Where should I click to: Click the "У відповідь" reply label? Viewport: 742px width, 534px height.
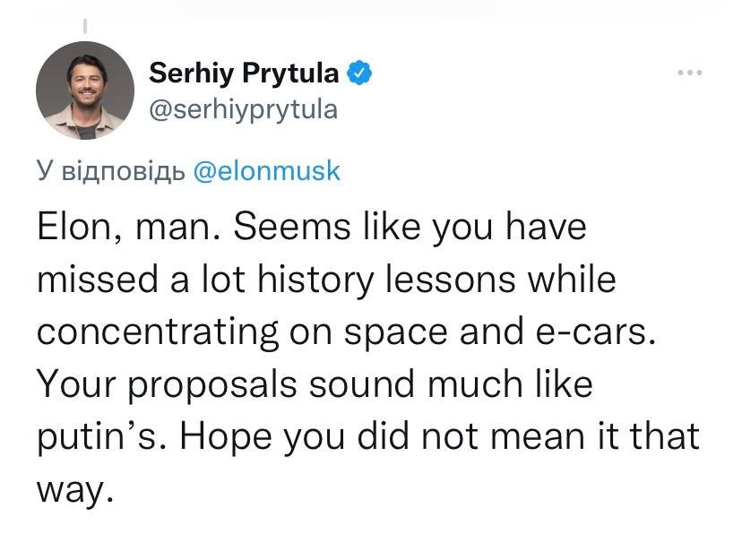(x=111, y=171)
